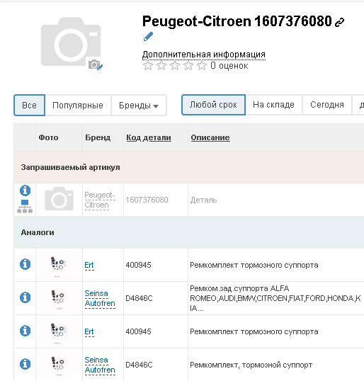364x381 pixels.
Task: Click hierarchy tree icon in Peugeot-Citroen row
Action: (x=25, y=206)
